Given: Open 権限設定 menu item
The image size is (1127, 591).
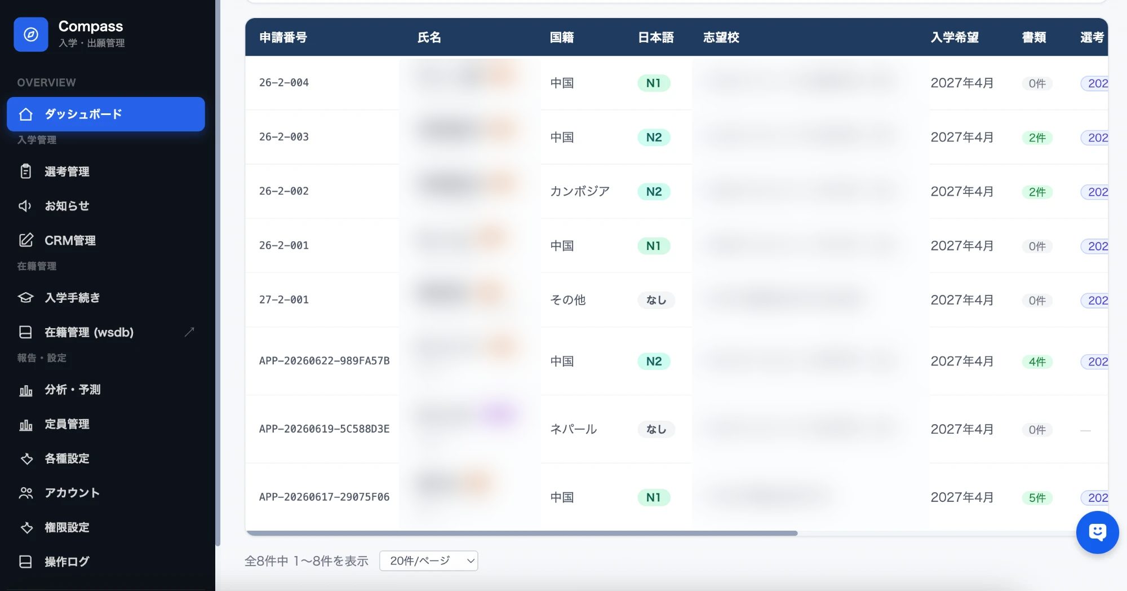Looking at the screenshot, I should click(x=106, y=527).
